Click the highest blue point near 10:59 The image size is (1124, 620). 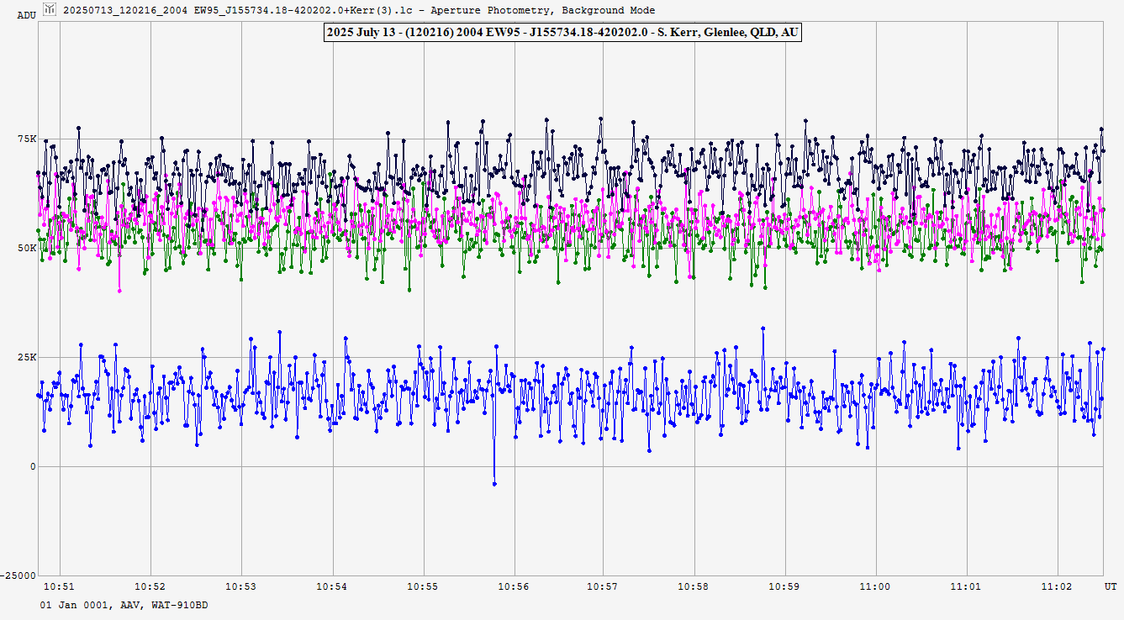point(763,328)
